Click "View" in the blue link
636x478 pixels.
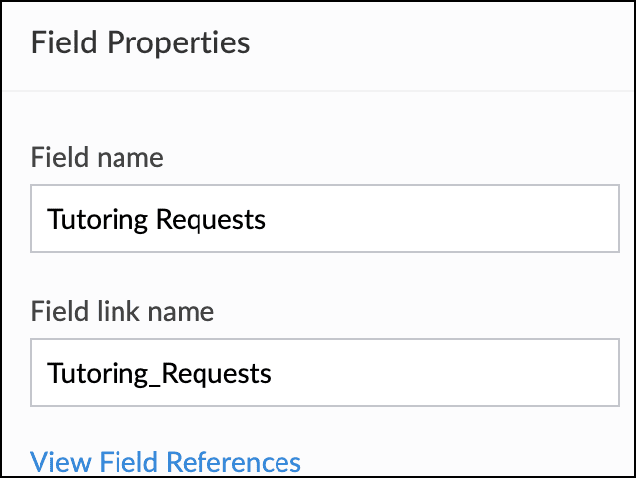point(55,461)
